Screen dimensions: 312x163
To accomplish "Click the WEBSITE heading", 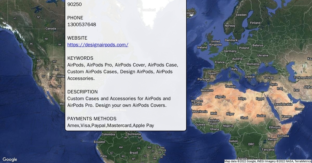I will [77, 38].
